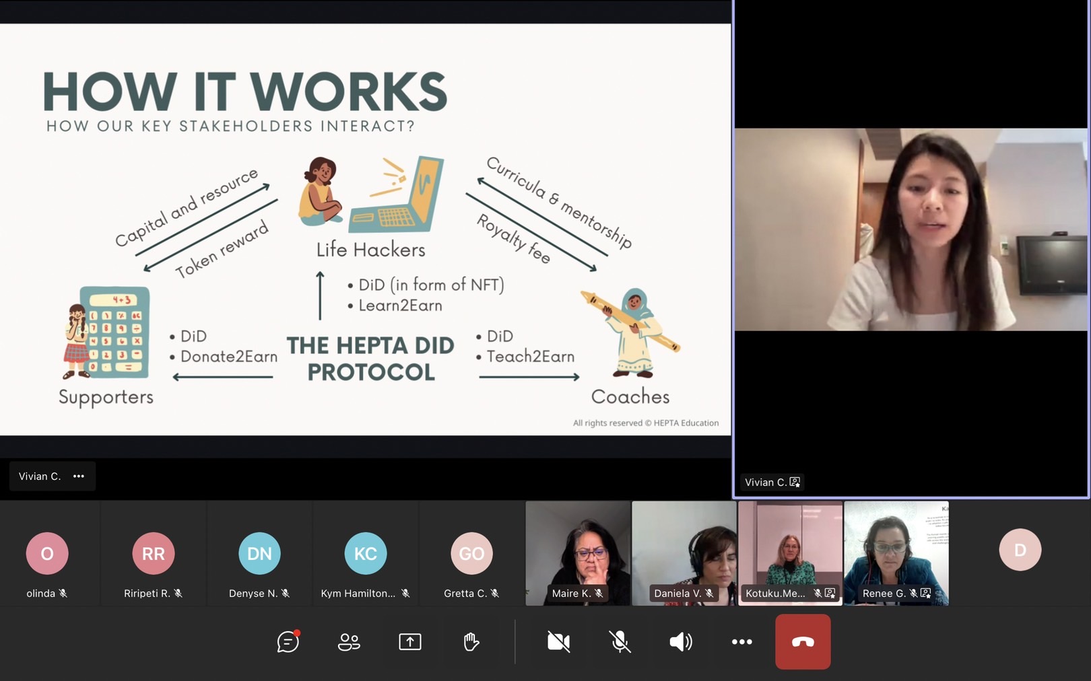Select olinda's pink O avatar

click(x=47, y=553)
